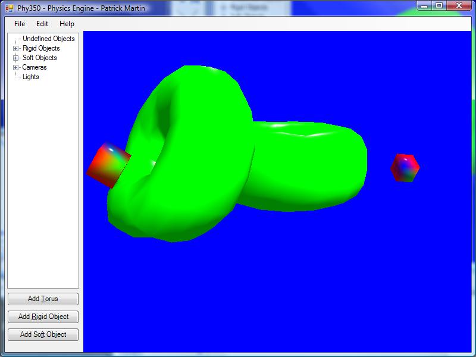Open the Help menu
The image size is (476, 357).
67,24
